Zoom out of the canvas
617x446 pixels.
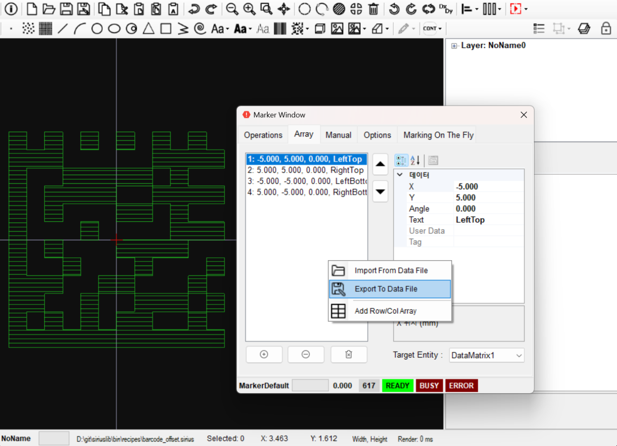click(232, 9)
